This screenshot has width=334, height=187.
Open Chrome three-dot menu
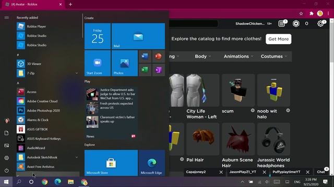tap(328, 14)
